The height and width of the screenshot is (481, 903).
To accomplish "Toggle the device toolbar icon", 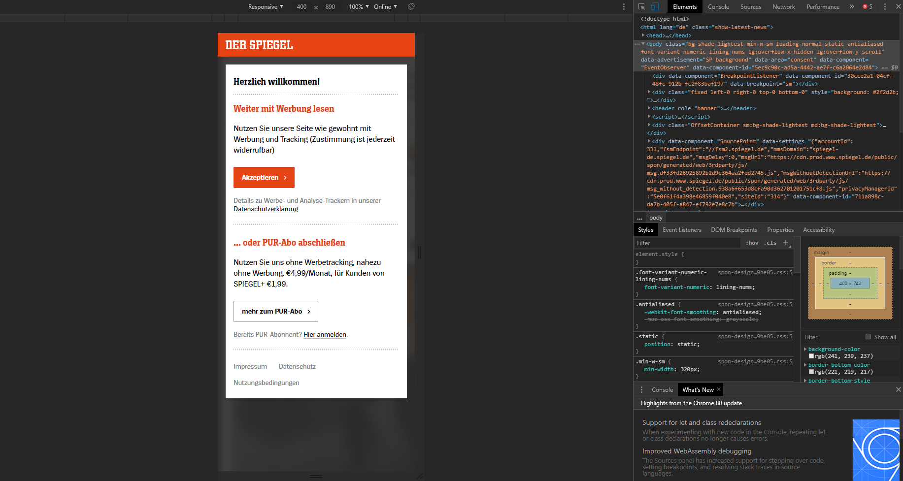I will coord(654,6).
